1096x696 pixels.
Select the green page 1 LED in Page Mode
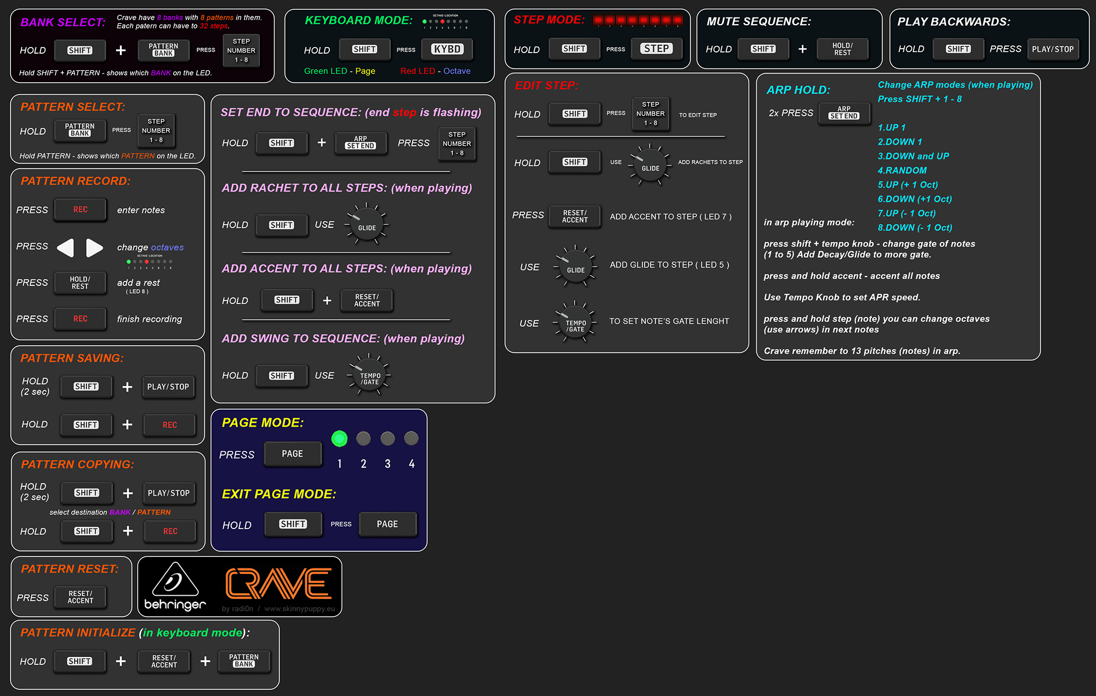point(339,439)
